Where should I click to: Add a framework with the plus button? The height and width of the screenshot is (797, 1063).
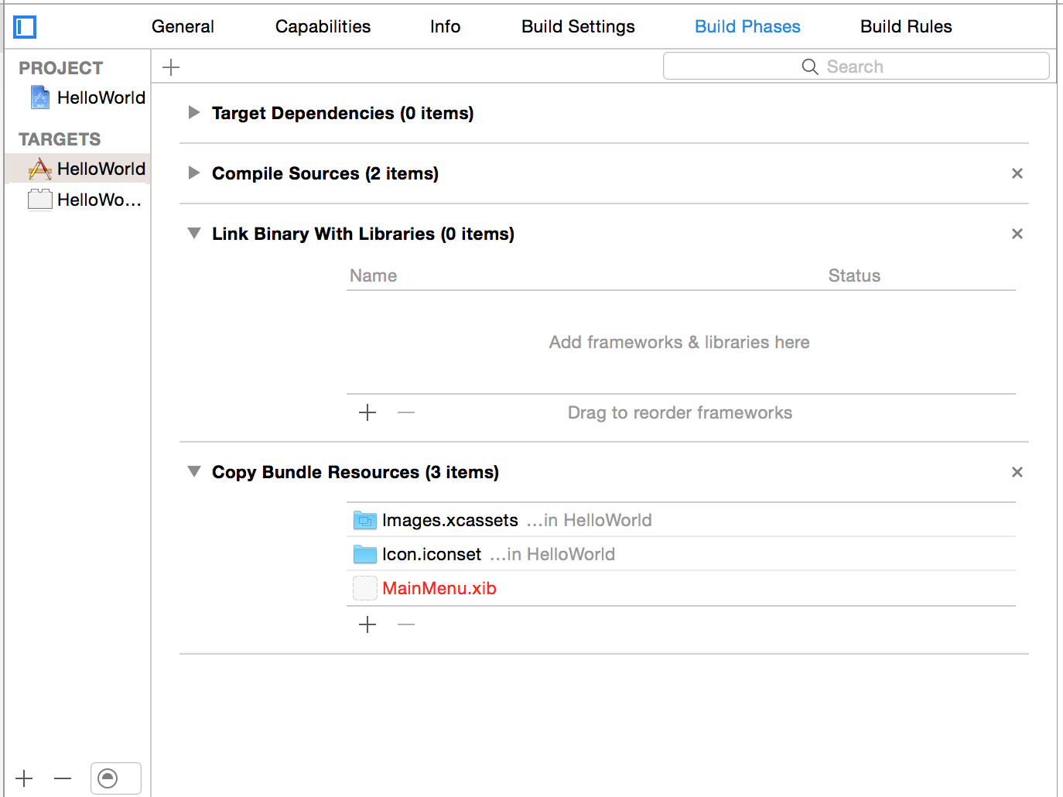pos(367,412)
